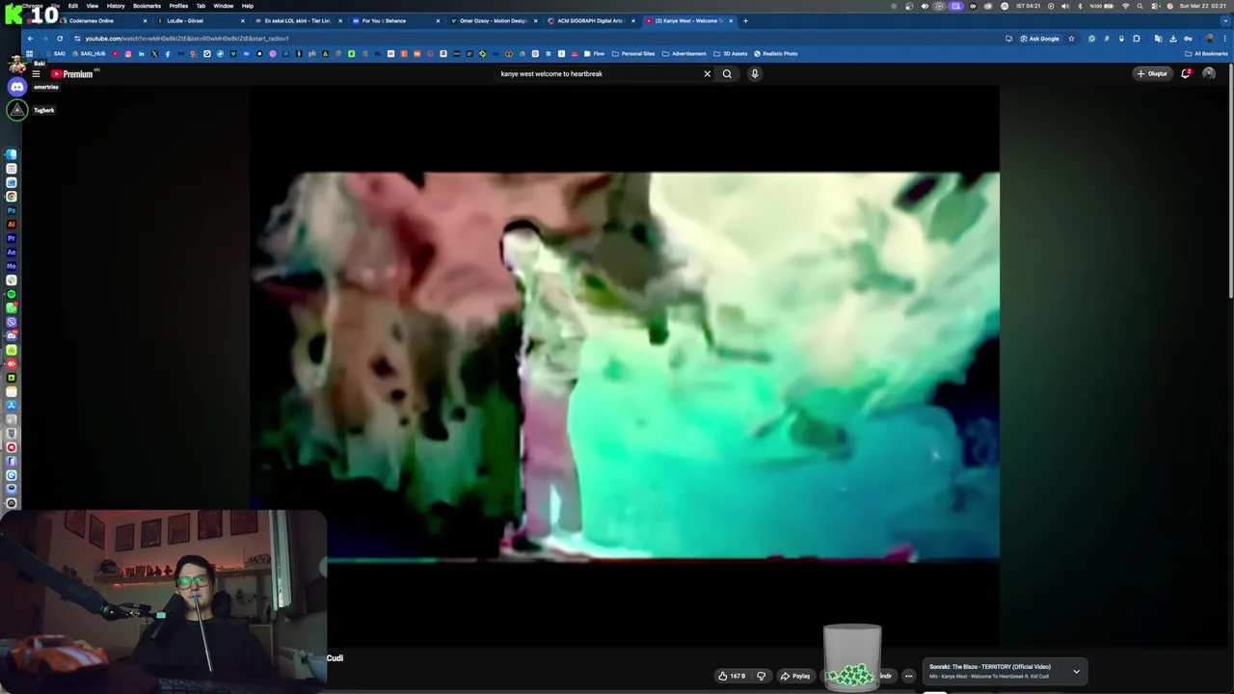Open History menu in menu bar

tap(116, 6)
